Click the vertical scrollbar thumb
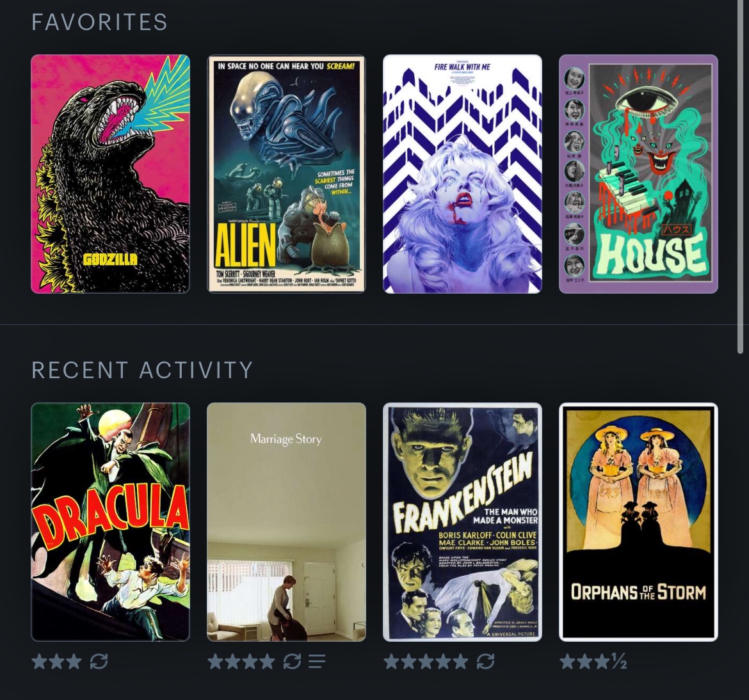 point(741,177)
